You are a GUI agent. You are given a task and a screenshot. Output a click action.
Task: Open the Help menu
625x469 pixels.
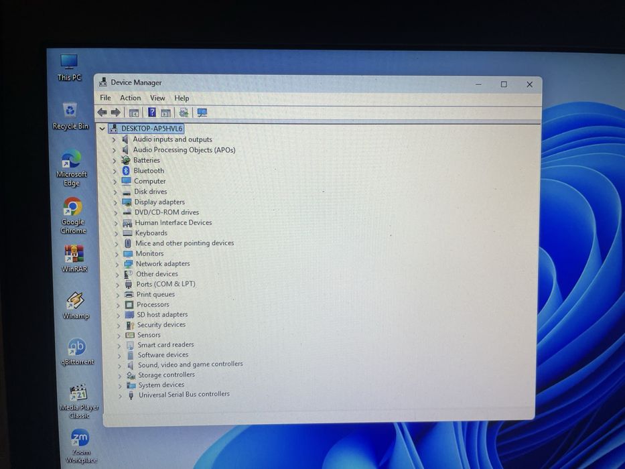pos(182,98)
